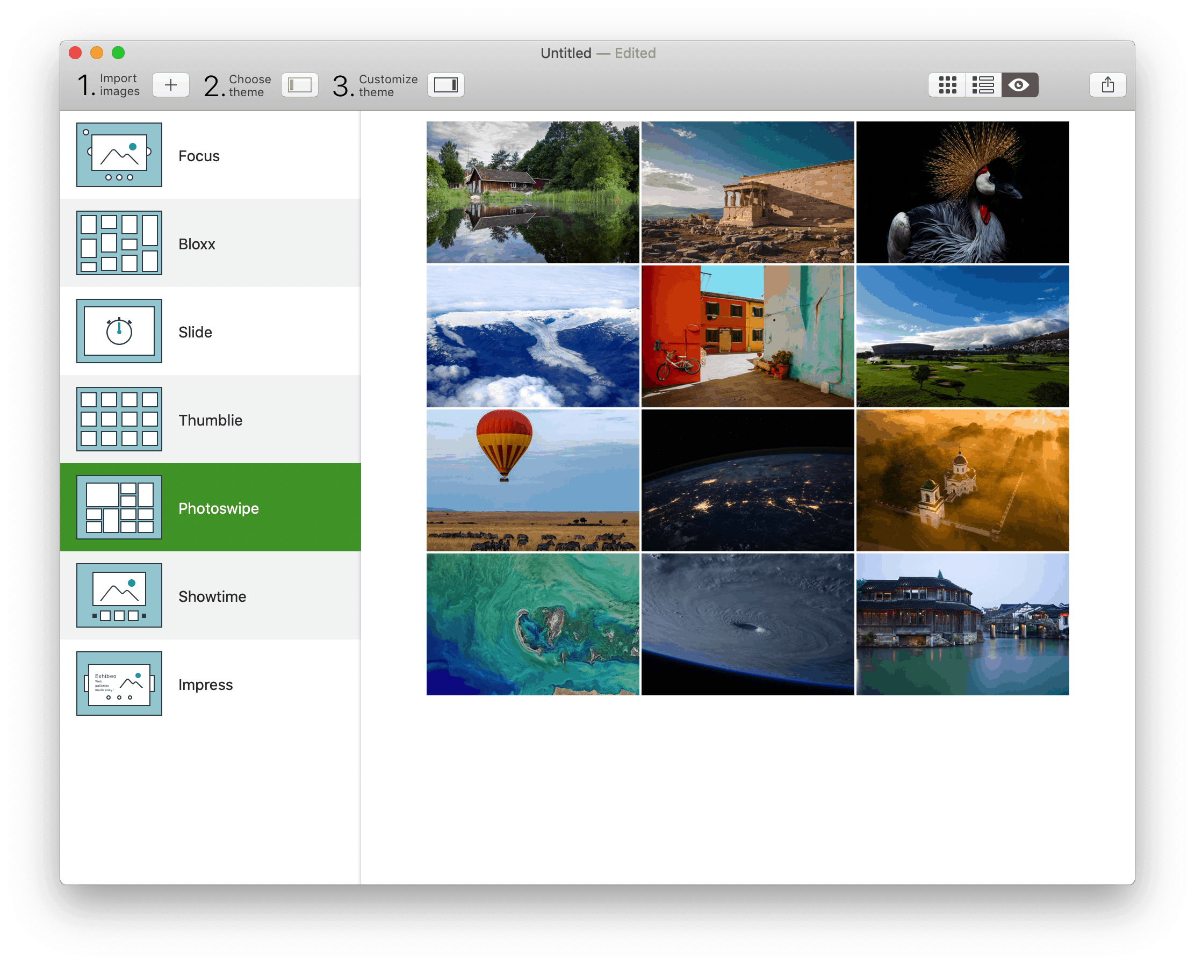Toggle the eye preview mode

click(x=1019, y=85)
